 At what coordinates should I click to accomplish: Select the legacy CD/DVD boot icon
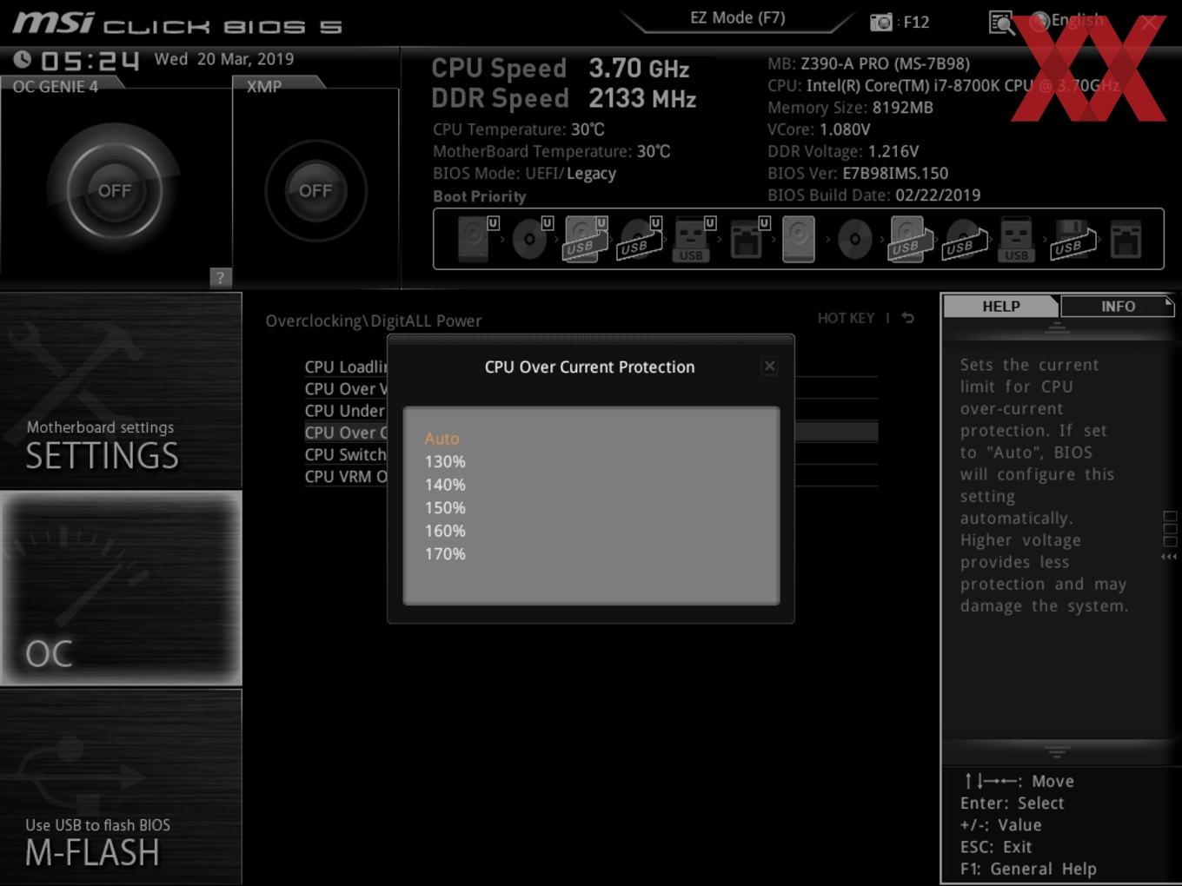854,239
